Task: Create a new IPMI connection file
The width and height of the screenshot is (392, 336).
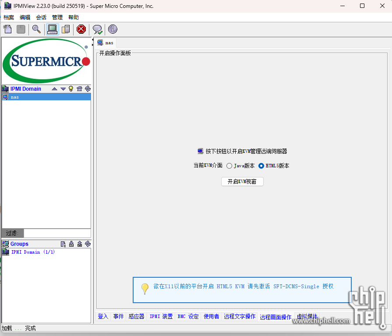Action: click(7, 29)
